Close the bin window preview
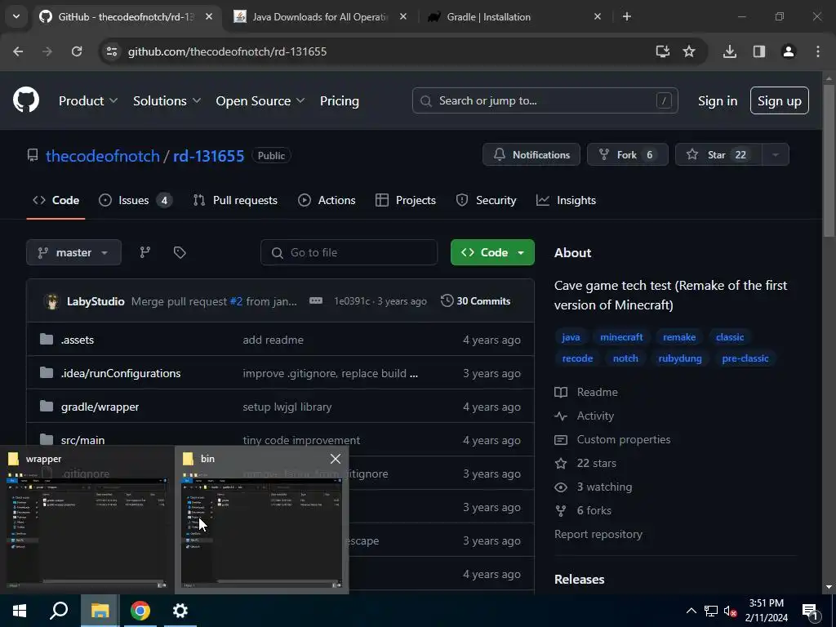The image size is (836, 627). [336, 459]
